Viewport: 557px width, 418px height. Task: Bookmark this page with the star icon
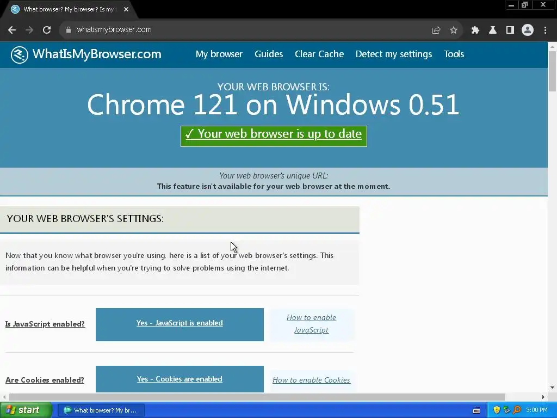click(x=454, y=30)
